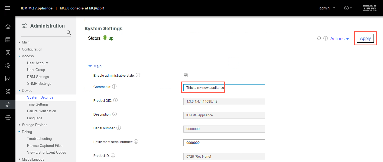Click the IBM MQ Appliance title
The image size is (383, 162).
[x=37, y=8]
